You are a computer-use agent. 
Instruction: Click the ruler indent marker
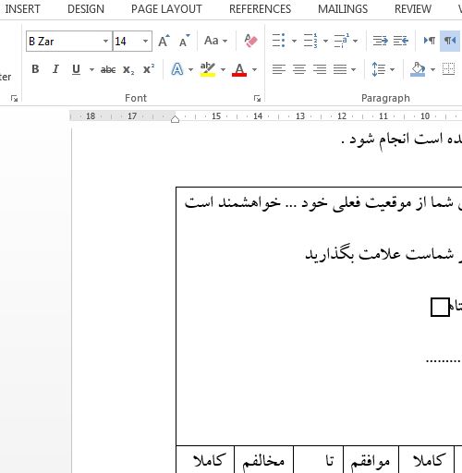coord(175,119)
